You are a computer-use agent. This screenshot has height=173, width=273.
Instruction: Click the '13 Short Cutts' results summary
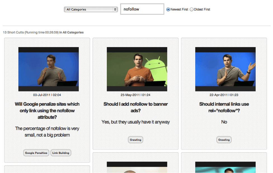(x=43, y=32)
